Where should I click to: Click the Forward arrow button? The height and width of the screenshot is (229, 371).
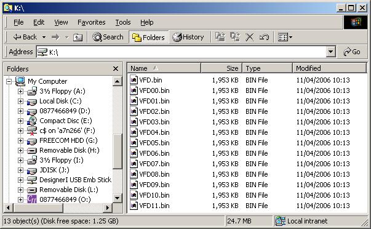click(55, 37)
